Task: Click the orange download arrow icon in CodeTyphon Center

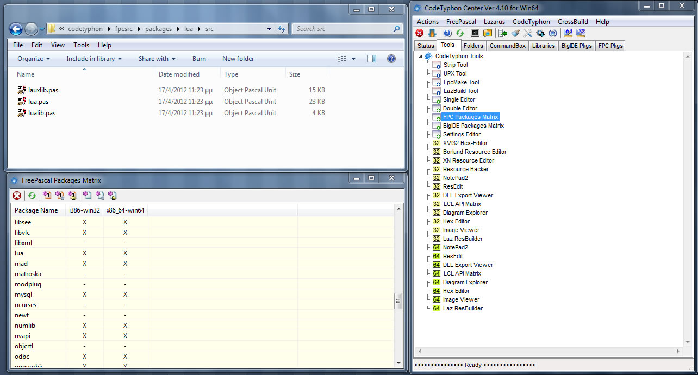Action: point(432,33)
